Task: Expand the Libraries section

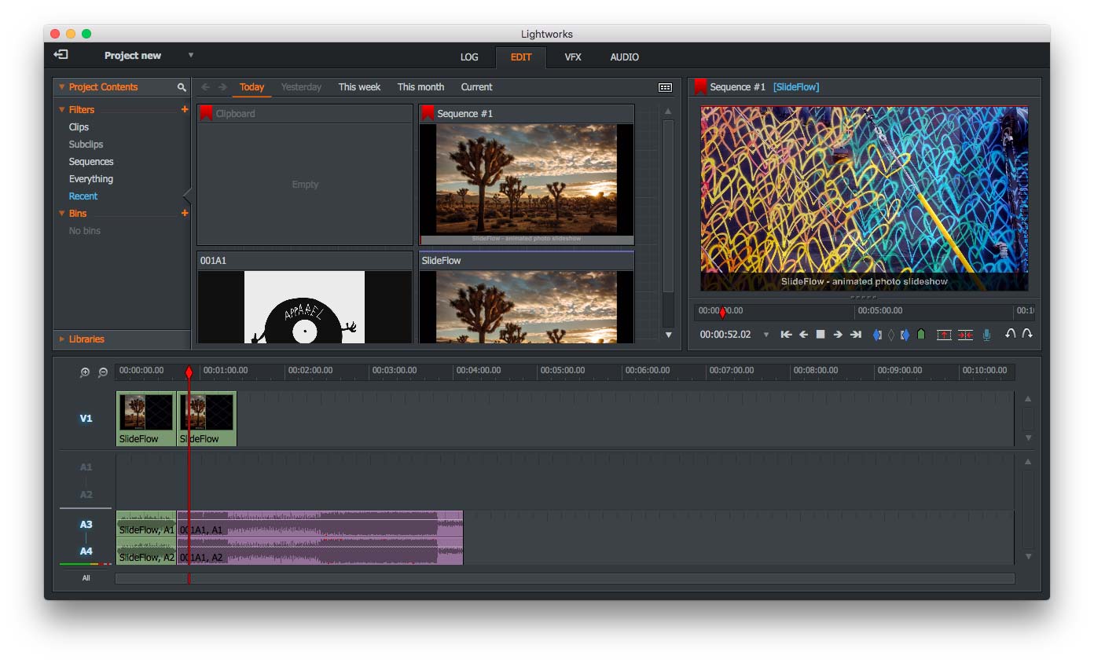Action: click(62, 339)
